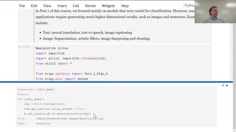The image size is (236, 132).
Task: Open the Kernel menu
Action: click(90, 6)
